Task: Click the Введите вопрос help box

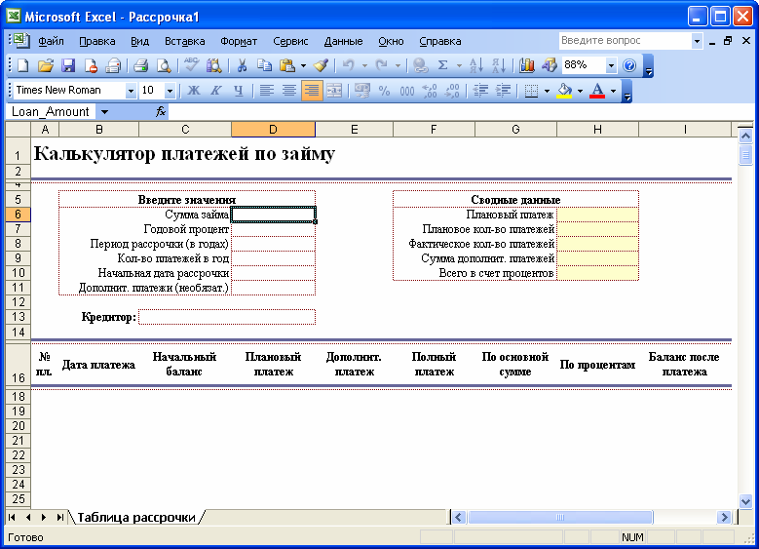Action: tap(625, 41)
